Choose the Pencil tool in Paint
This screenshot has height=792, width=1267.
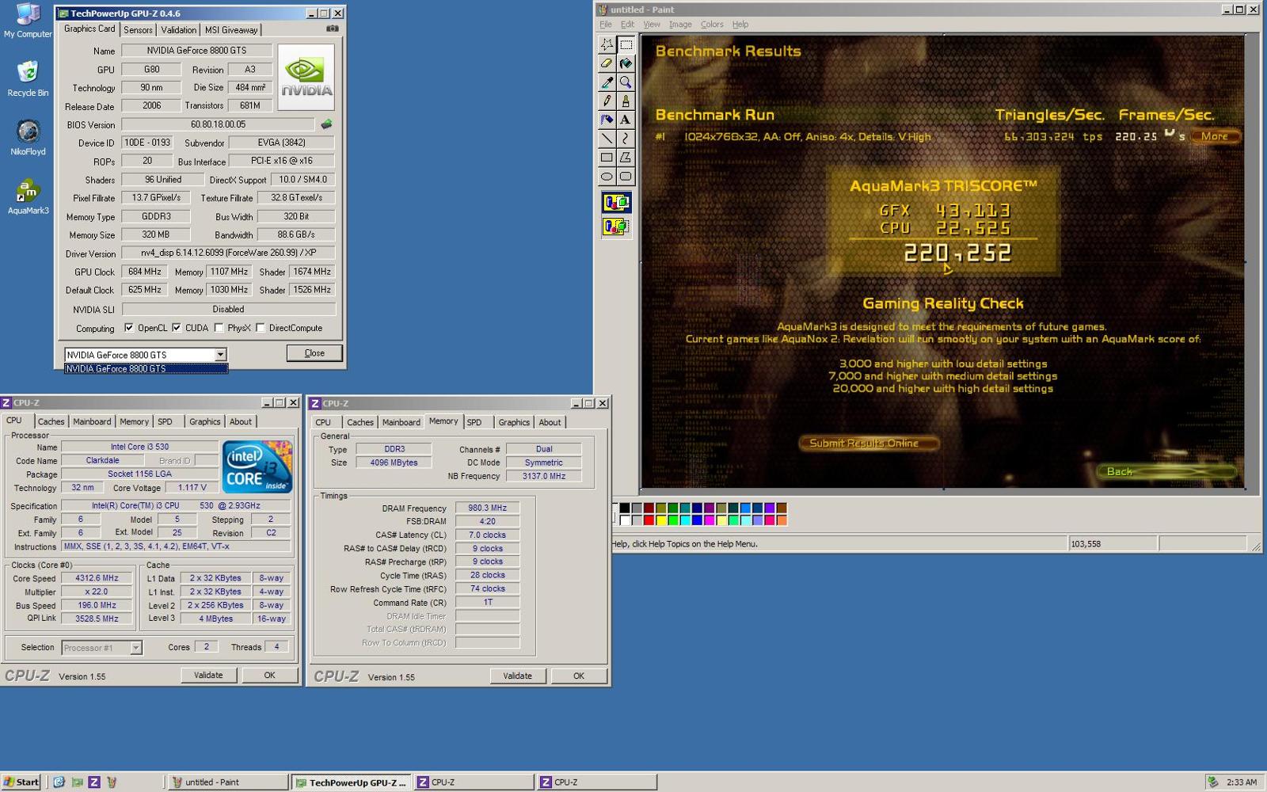[607, 101]
